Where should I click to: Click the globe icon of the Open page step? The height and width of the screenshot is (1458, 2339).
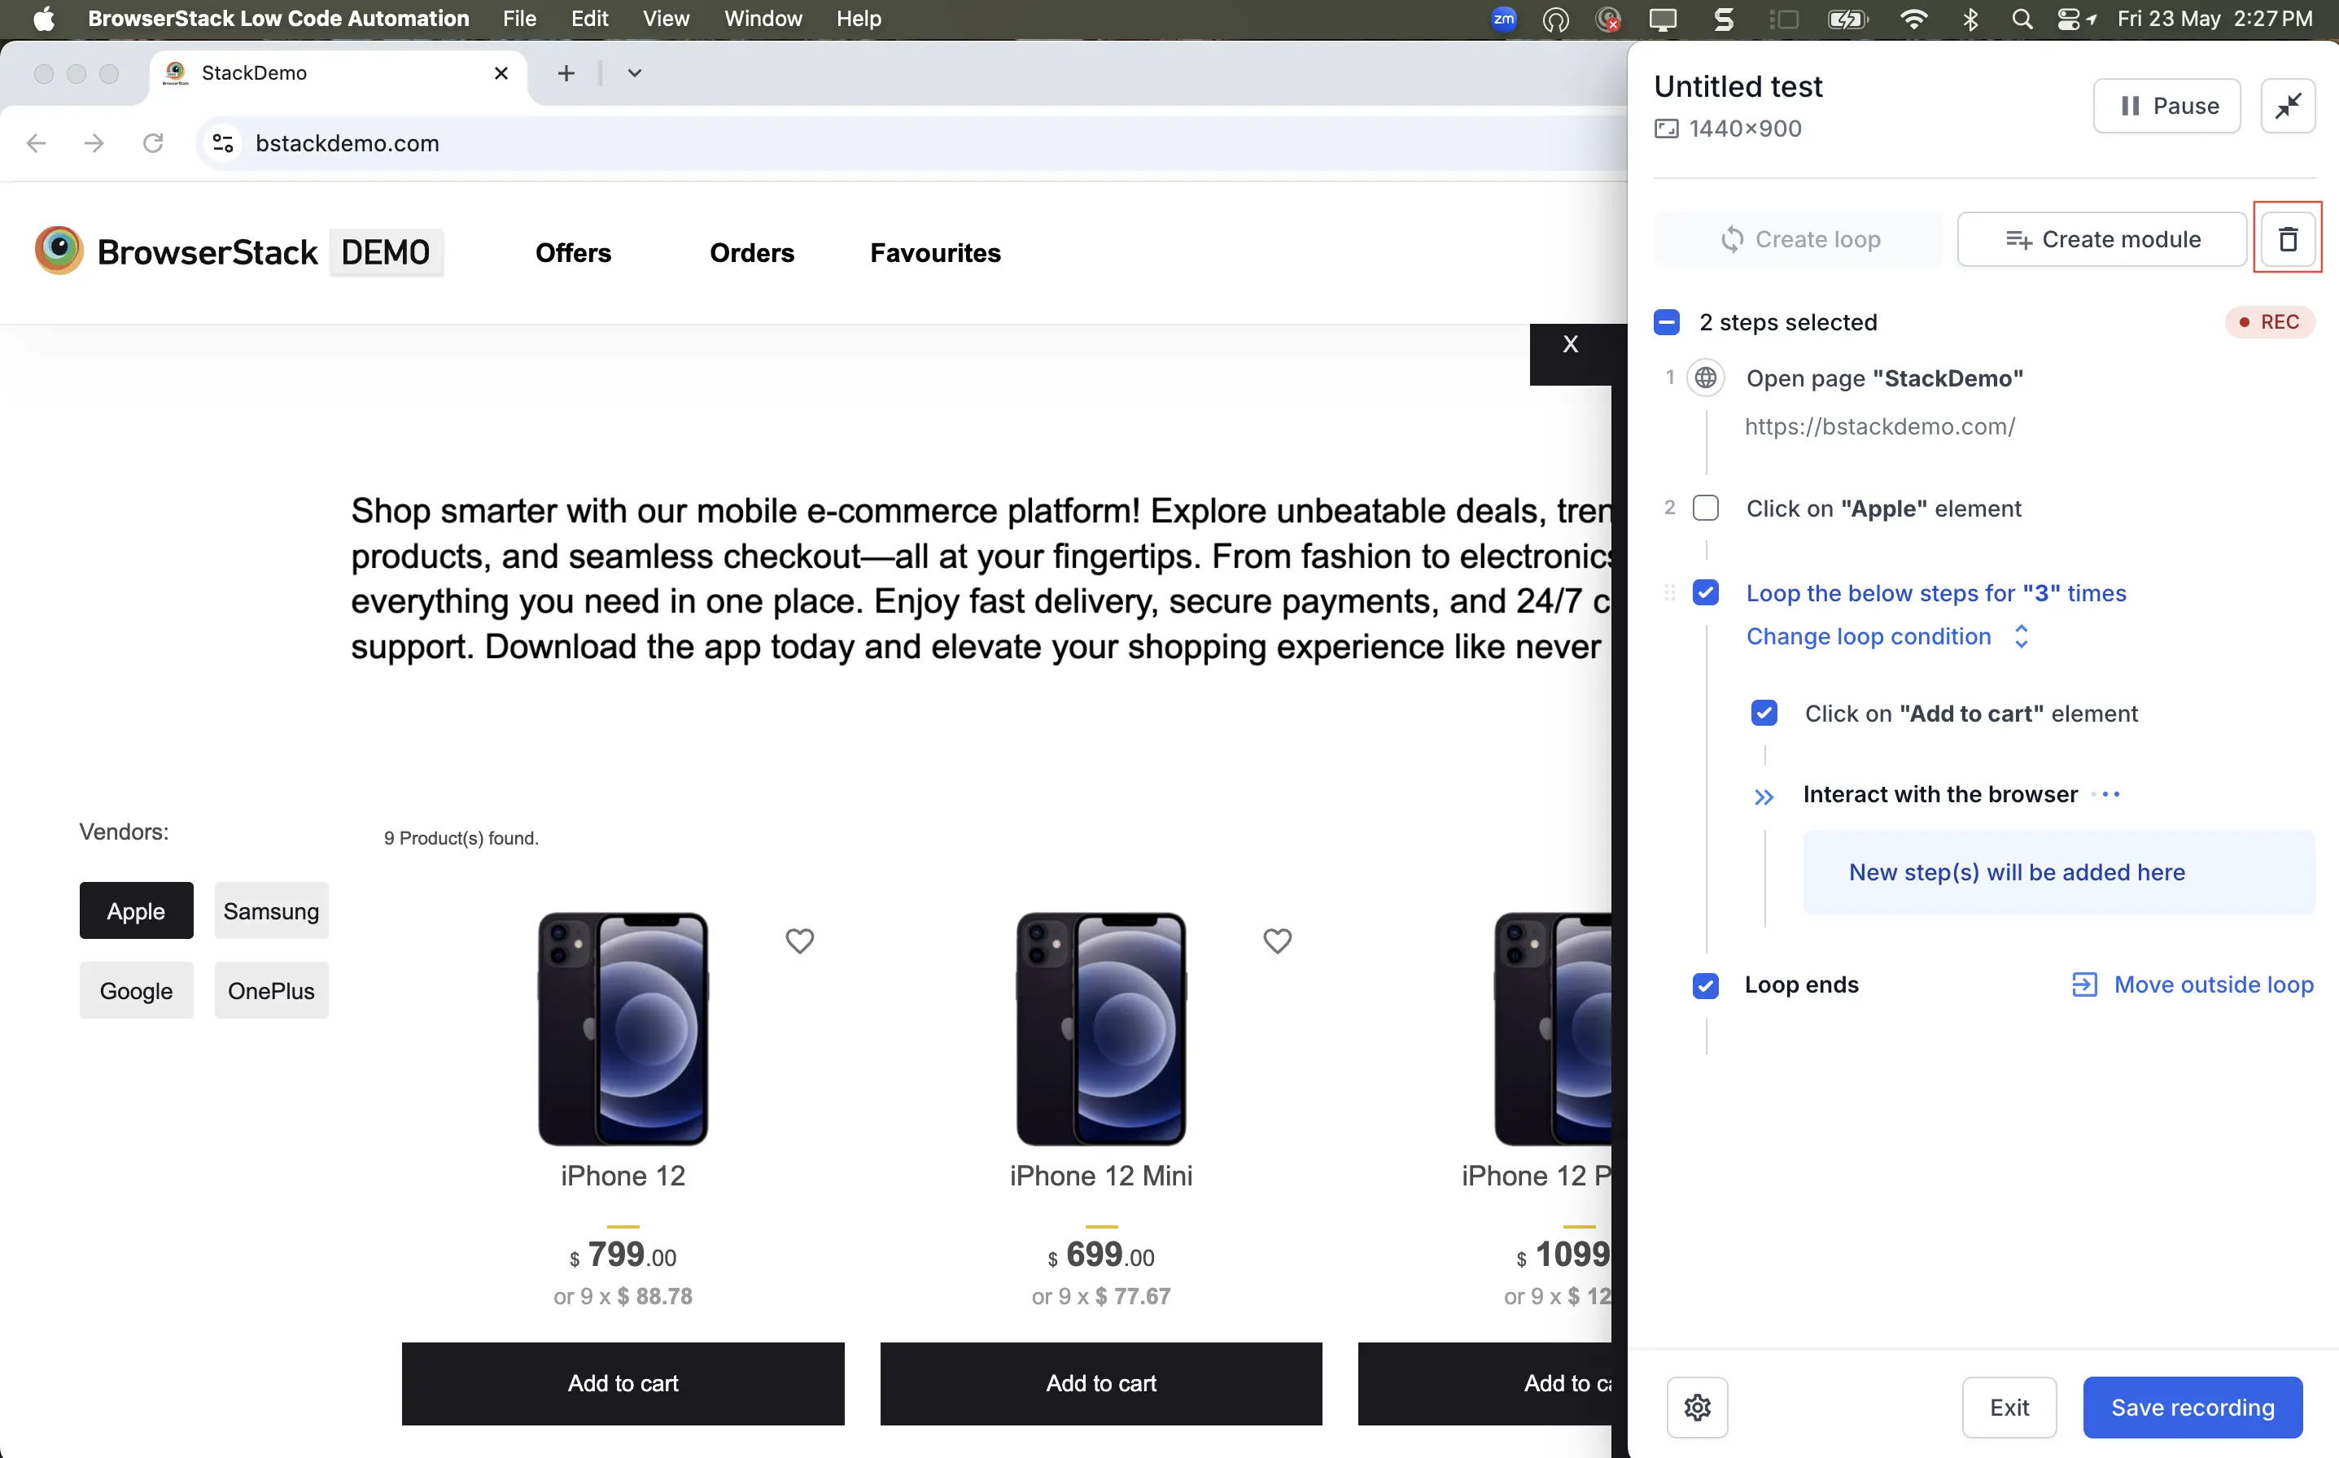pyautogui.click(x=1705, y=377)
